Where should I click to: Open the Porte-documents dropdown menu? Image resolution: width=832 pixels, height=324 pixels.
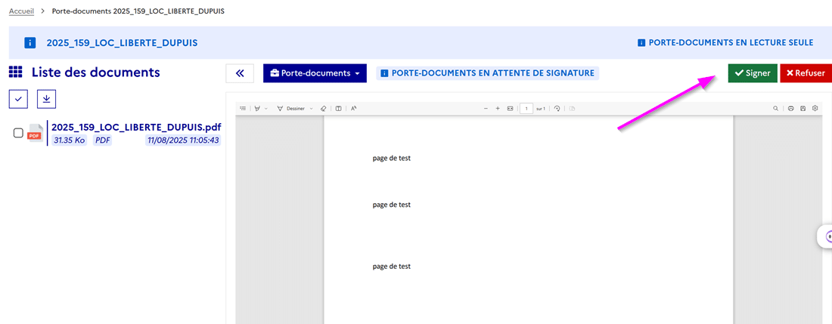(x=315, y=73)
